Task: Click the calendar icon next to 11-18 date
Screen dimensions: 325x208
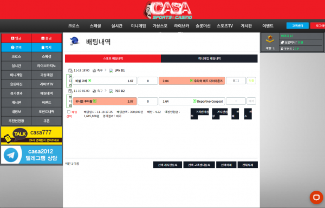Action: [70, 71]
